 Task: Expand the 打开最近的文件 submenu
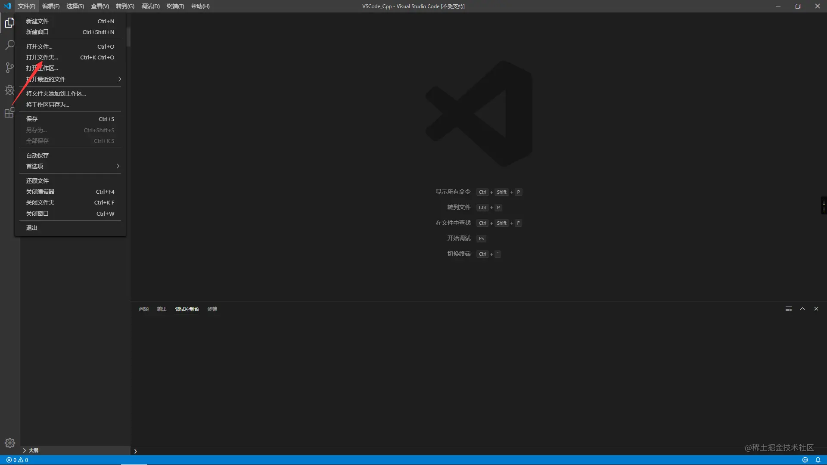(x=70, y=79)
